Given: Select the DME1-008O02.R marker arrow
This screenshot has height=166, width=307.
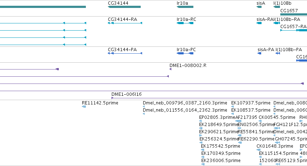Looking at the screenshot, I should (170, 69).
